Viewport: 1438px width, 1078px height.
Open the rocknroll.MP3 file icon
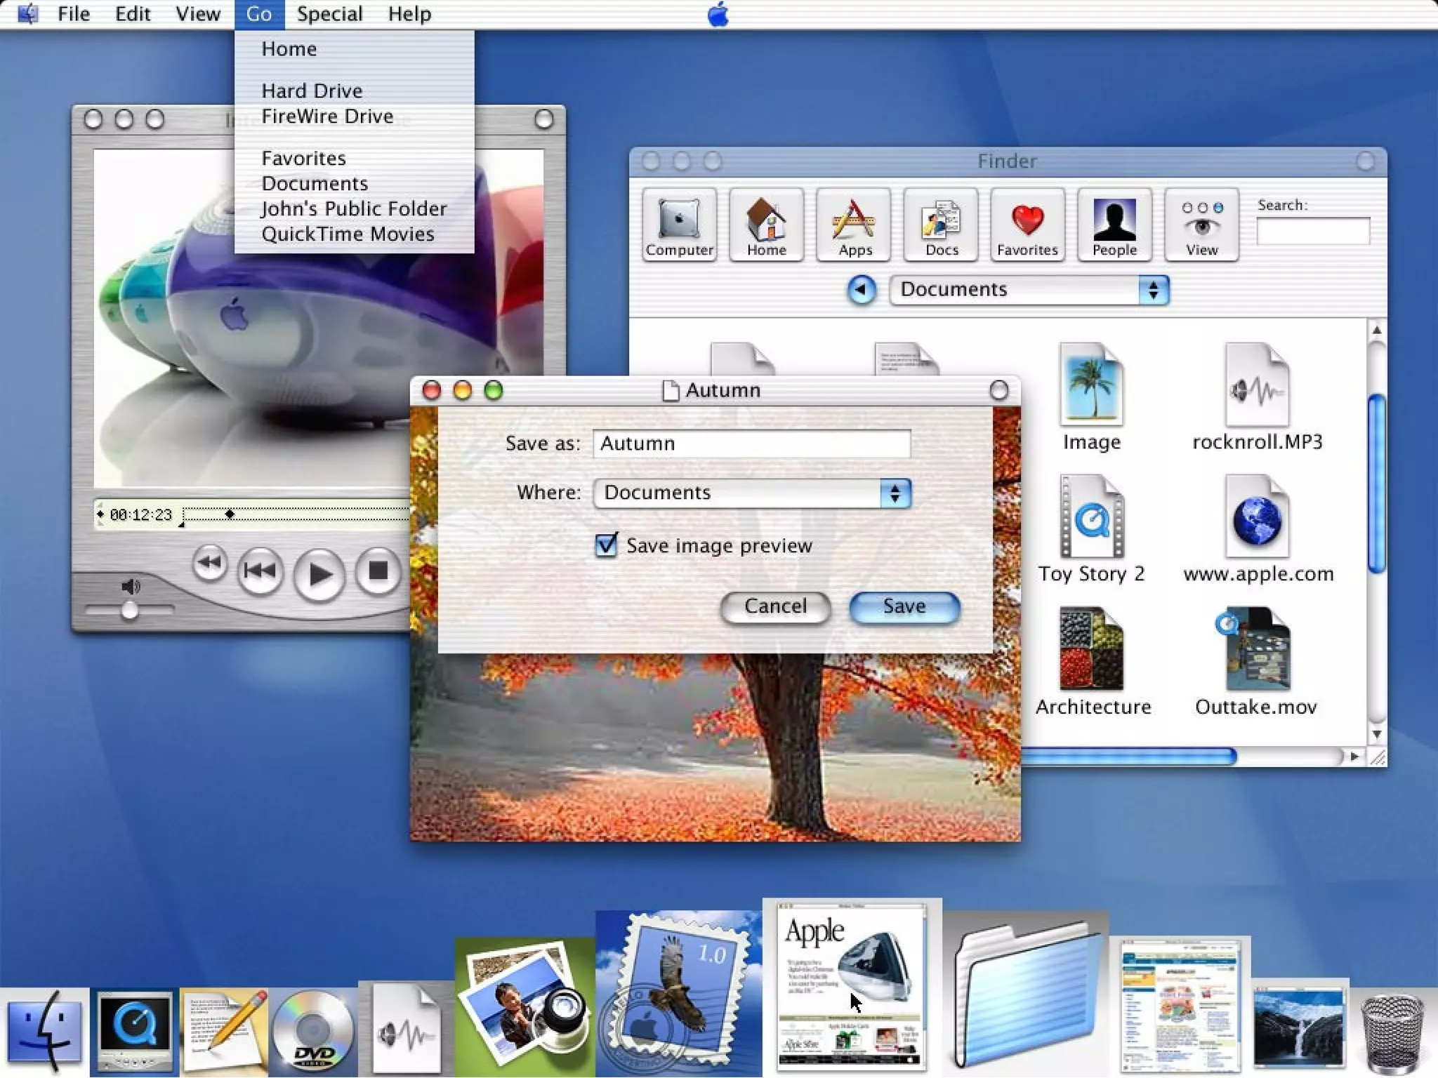click(1257, 386)
